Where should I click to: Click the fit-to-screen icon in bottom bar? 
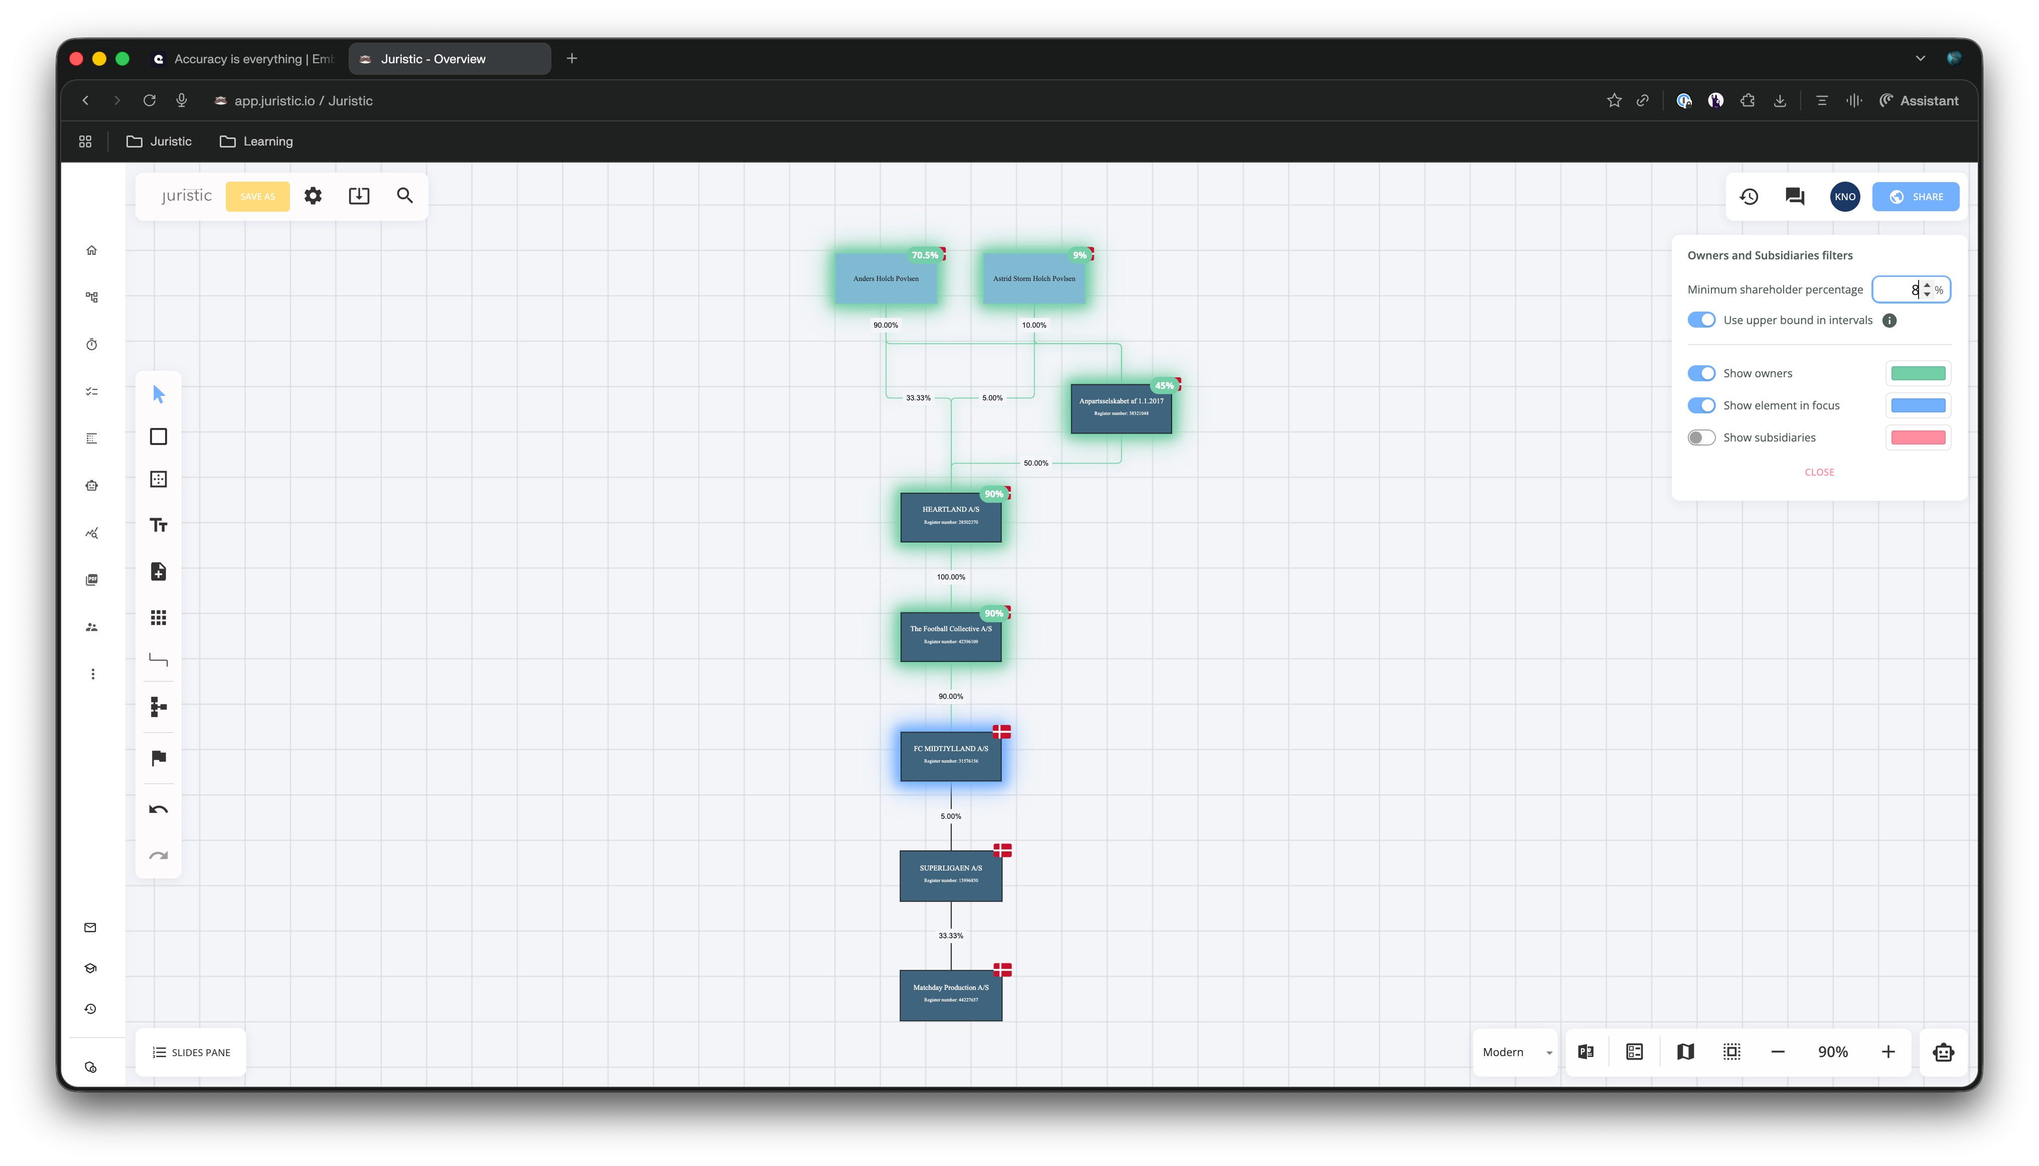coord(1731,1052)
